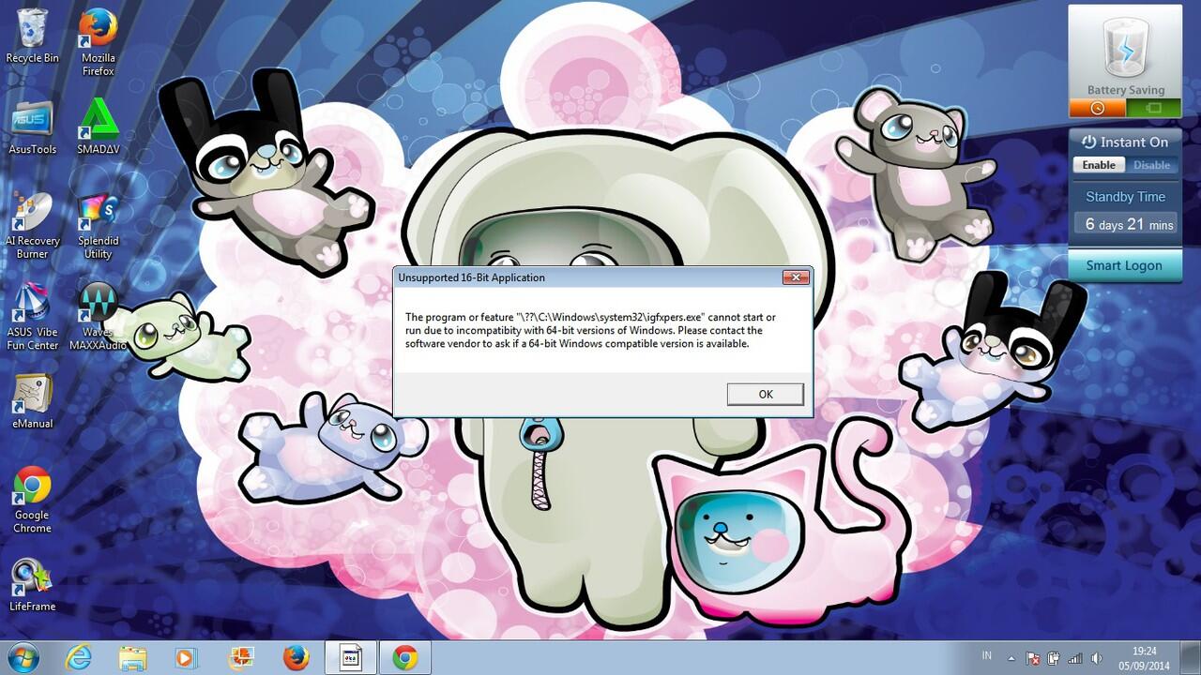
Task: Open the Mozilla Firefox desktop shortcut
Action: tap(98, 42)
